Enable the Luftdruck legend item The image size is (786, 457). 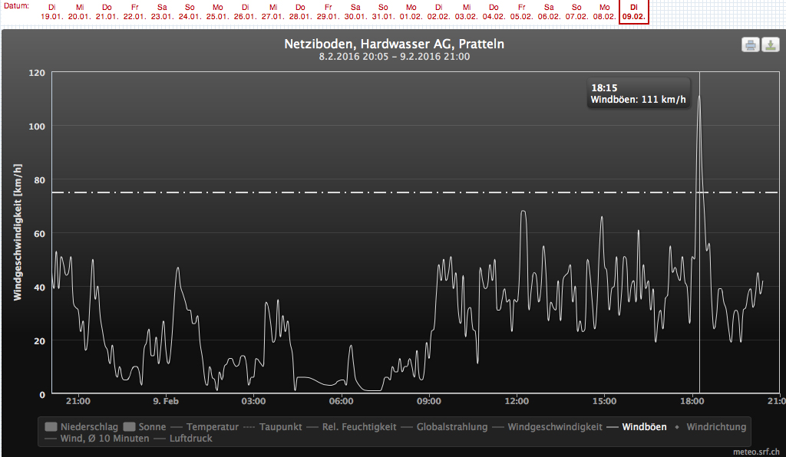click(x=183, y=439)
